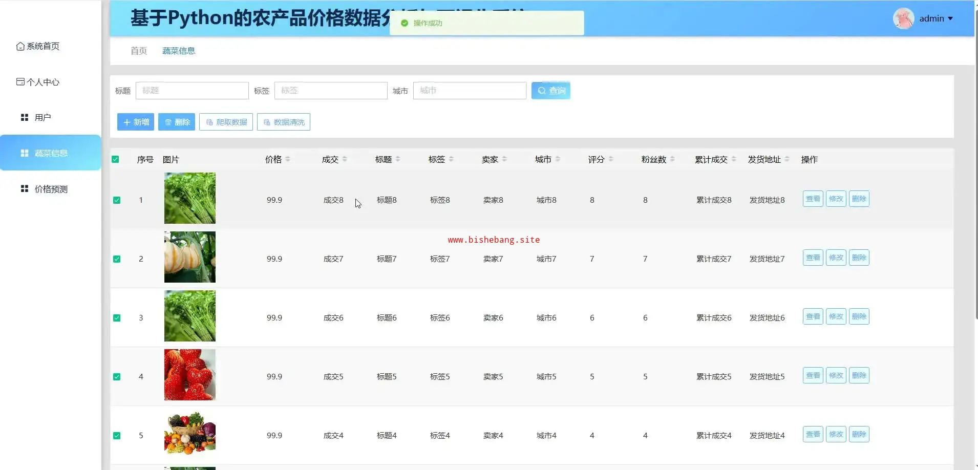978x470 pixels.
Task: Click the 城市 column sort arrows
Action: [558, 159]
